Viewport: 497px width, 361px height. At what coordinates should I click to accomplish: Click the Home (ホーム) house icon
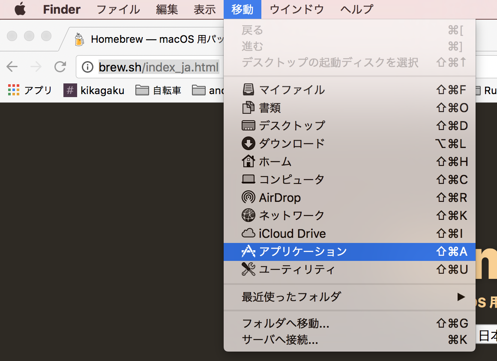[x=248, y=161]
